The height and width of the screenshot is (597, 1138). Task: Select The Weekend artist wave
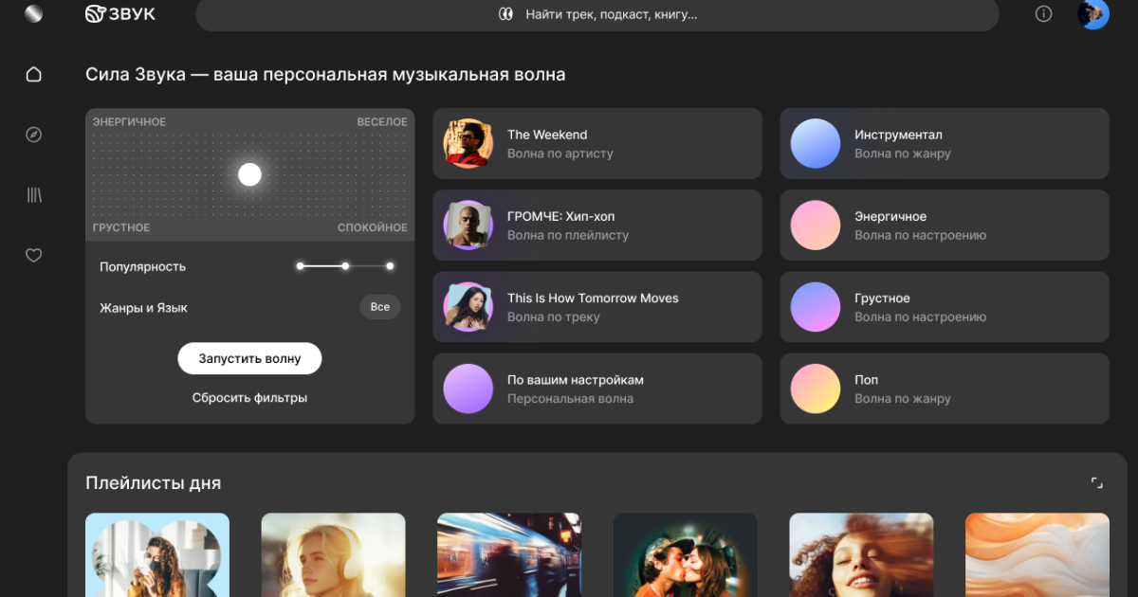click(x=597, y=143)
